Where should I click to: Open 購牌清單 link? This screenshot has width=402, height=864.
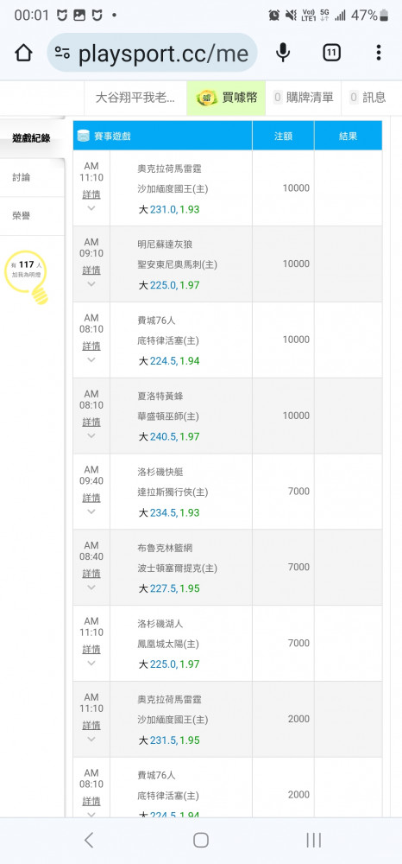click(304, 98)
